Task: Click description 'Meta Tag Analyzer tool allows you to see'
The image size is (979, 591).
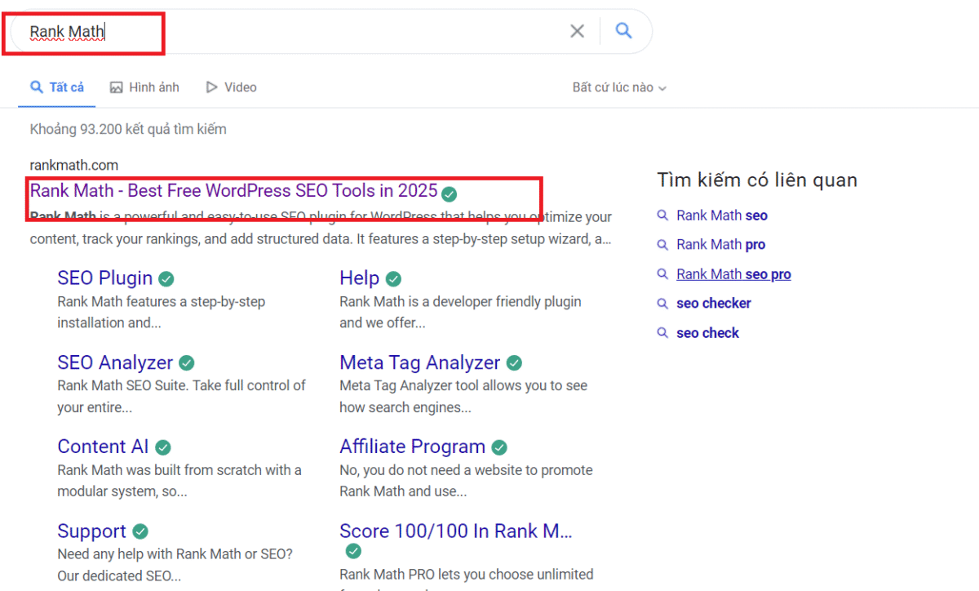Action: [463, 396]
